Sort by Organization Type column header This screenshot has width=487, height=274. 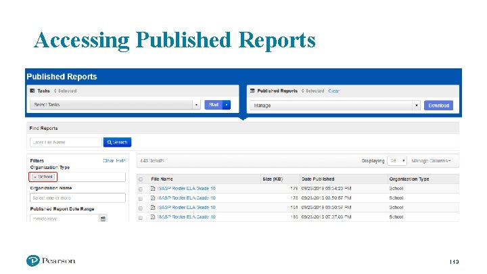[x=409, y=179]
